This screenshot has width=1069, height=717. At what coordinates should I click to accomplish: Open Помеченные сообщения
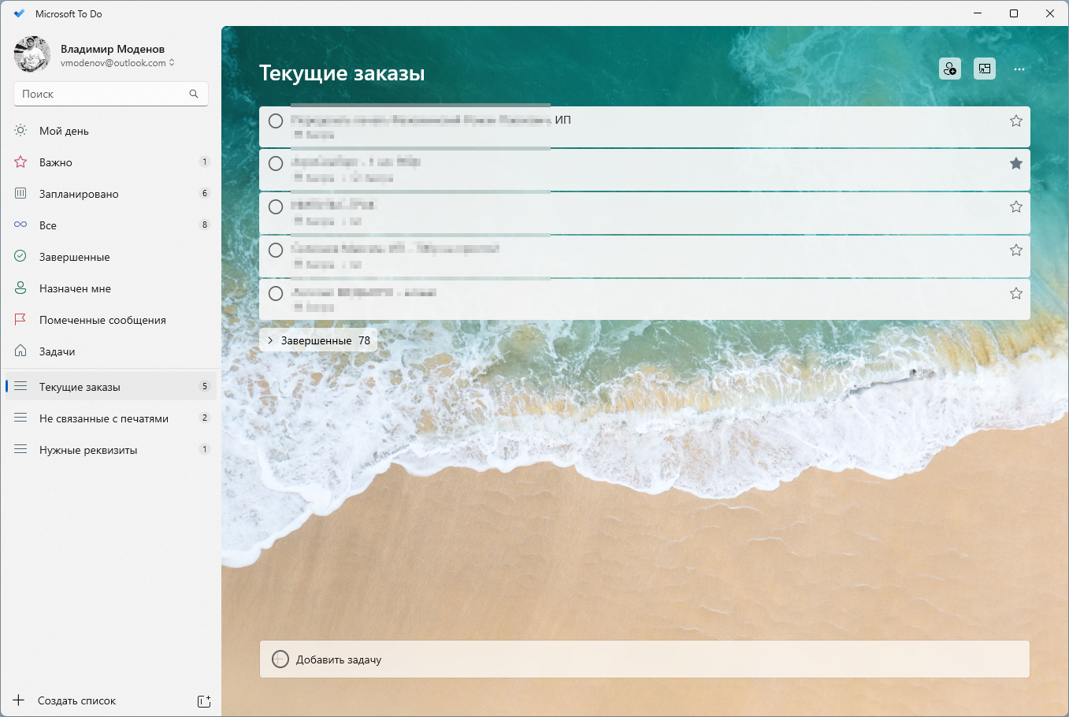click(x=110, y=320)
